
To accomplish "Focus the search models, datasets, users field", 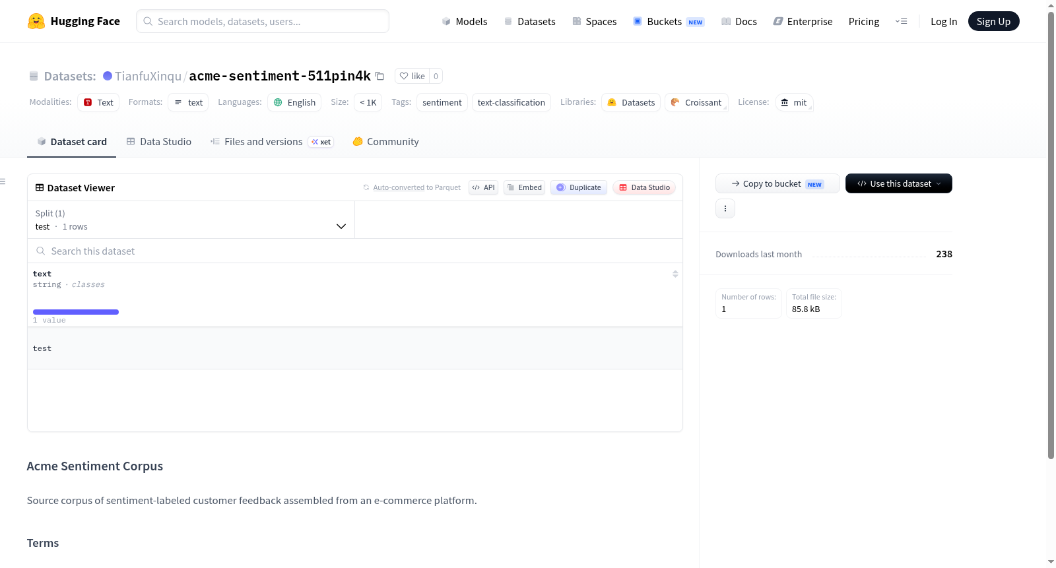I will (263, 21).
